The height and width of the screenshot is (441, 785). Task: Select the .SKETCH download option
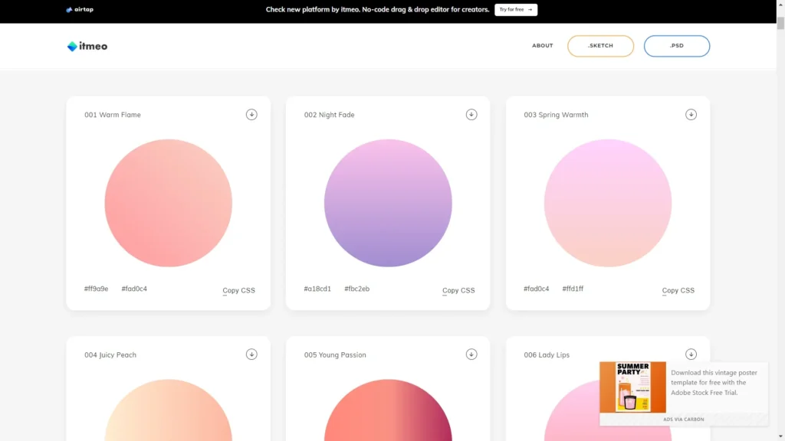(600, 45)
